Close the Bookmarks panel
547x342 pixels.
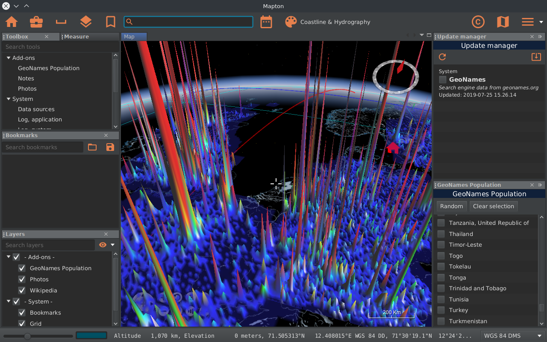coord(106,136)
